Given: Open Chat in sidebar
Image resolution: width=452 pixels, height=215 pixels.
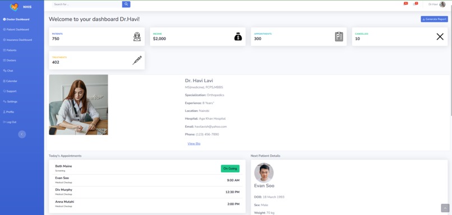Looking at the screenshot, I should pyautogui.click(x=8, y=71).
